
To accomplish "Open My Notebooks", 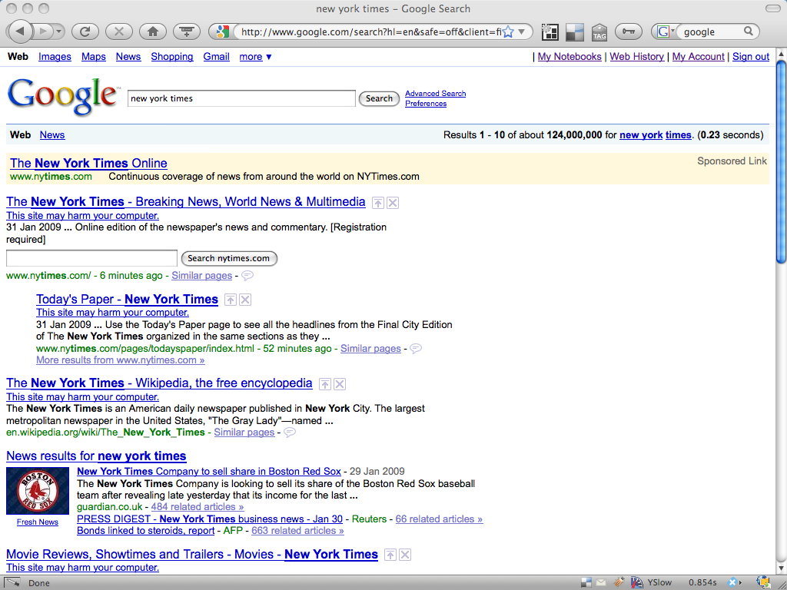I will pyautogui.click(x=569, y=57).
